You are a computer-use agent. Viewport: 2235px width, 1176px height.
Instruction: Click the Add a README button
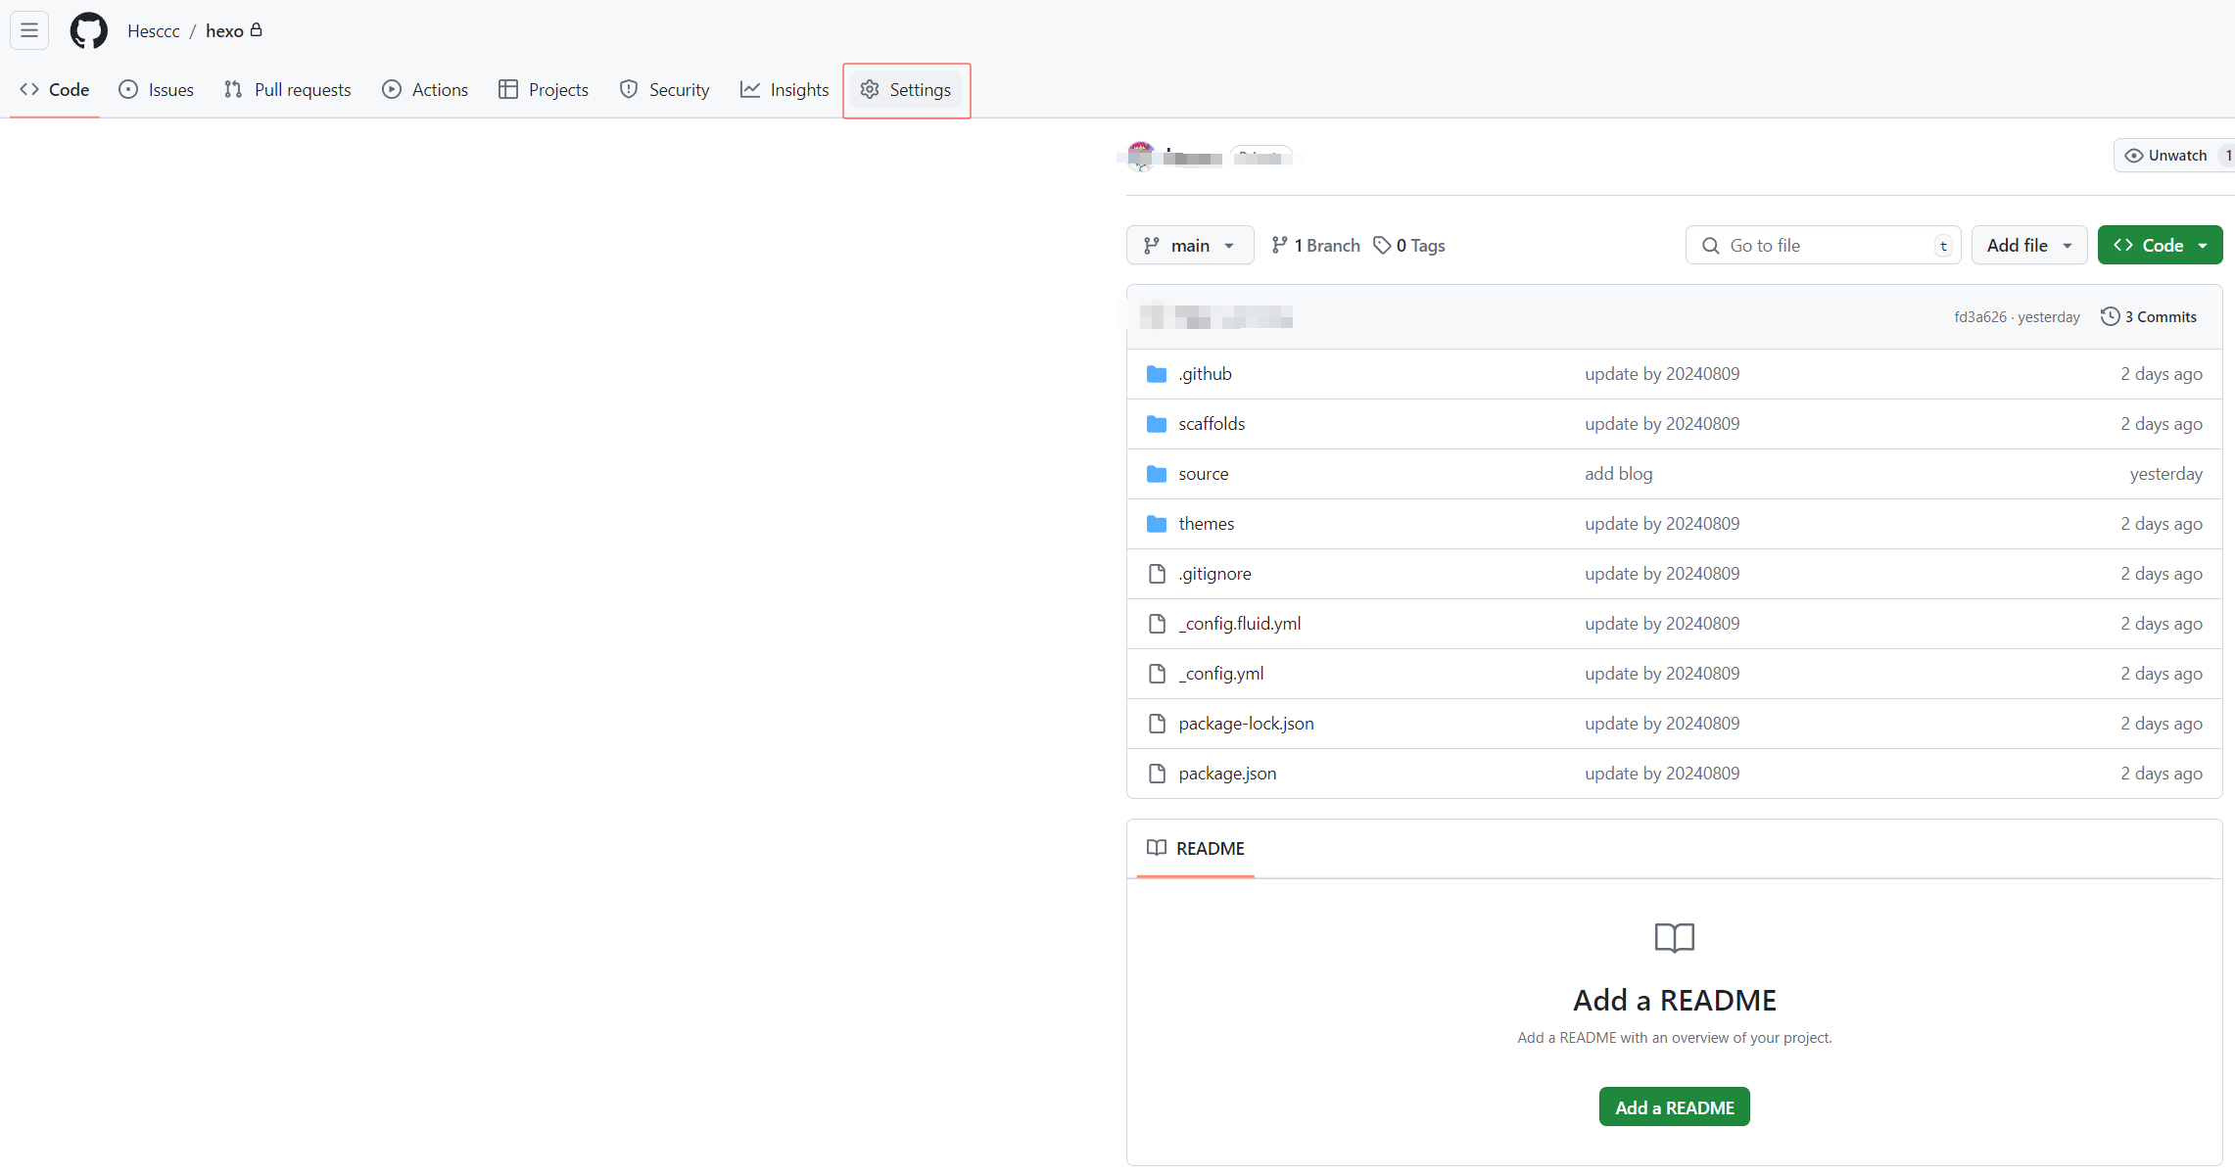pos(1674,1107)
